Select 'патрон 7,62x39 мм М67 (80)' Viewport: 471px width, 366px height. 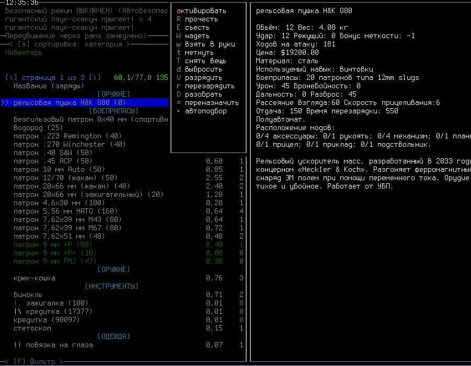(67, 228)
